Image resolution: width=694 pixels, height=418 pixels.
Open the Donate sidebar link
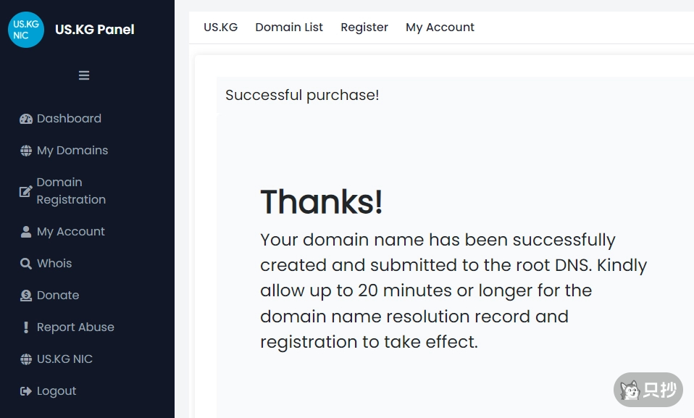point(58,296)
